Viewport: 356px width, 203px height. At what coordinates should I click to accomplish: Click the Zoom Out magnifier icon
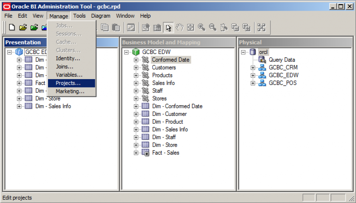click(213, 27)
